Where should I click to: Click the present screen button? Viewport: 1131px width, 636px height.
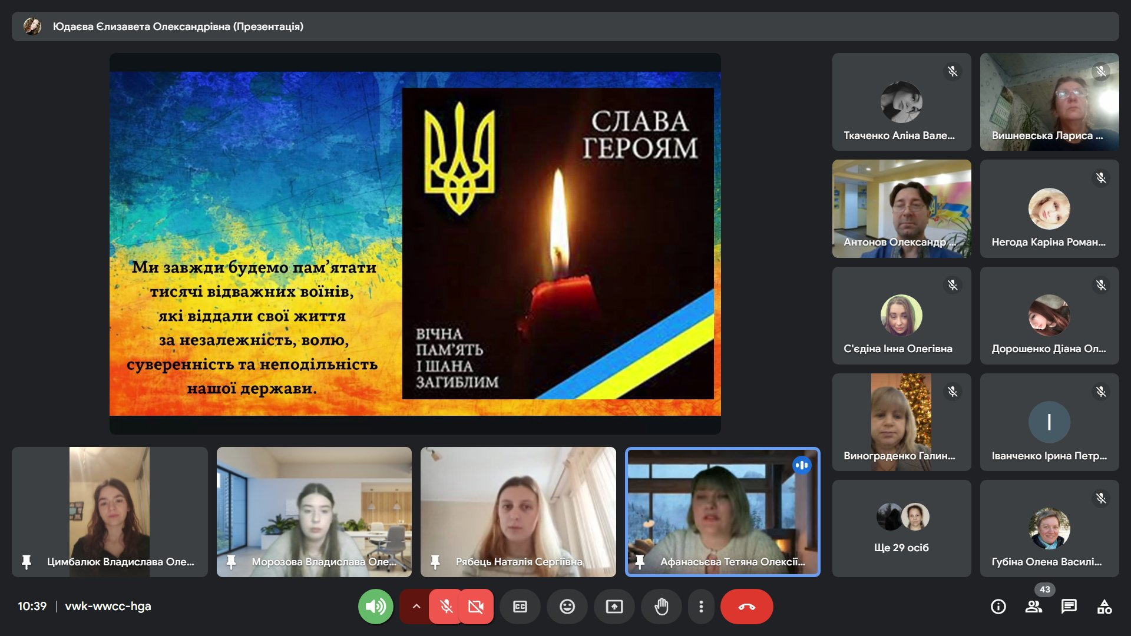coord(614,606)
